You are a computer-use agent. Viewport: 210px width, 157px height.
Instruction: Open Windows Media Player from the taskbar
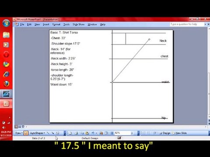click(6, 44)
